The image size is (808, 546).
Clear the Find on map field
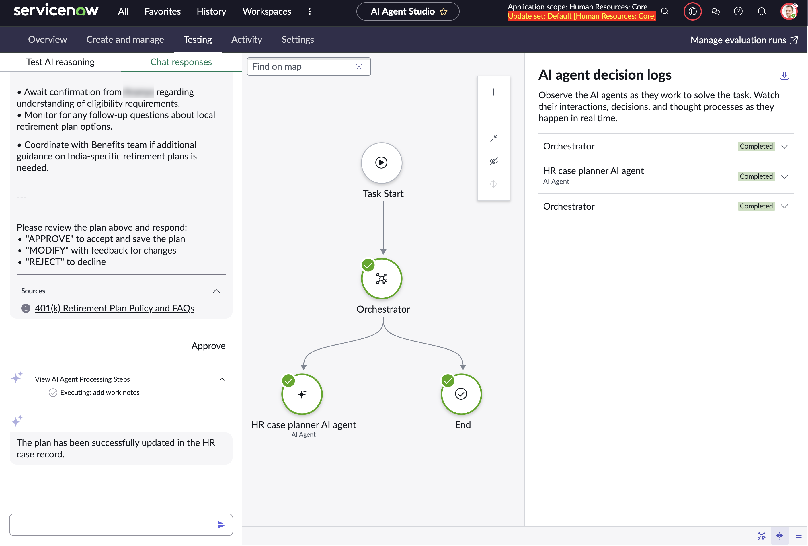coord(359,67)
